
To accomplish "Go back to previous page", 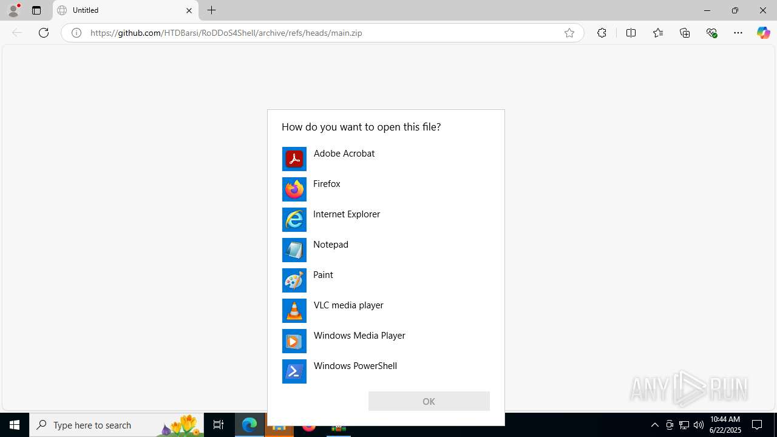I will 17,33.
